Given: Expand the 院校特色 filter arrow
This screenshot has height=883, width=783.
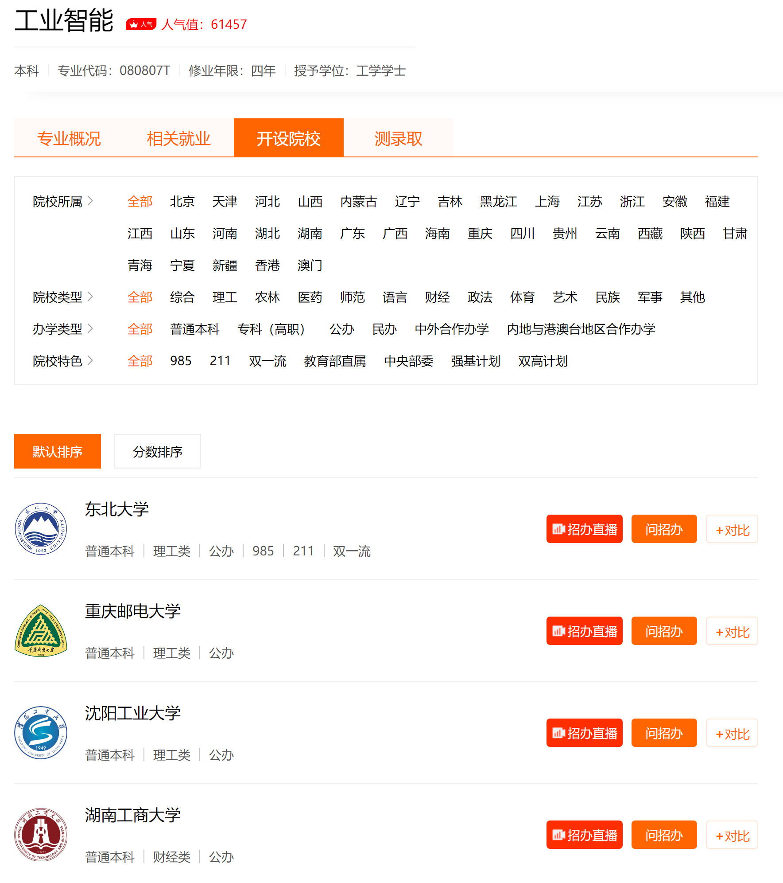Looking at the screenshot, I should pos(90,360).
